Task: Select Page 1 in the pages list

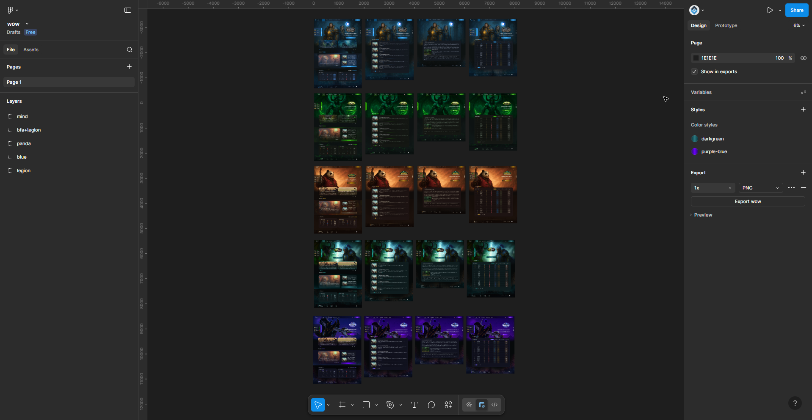Action: (x=69, y=82)
